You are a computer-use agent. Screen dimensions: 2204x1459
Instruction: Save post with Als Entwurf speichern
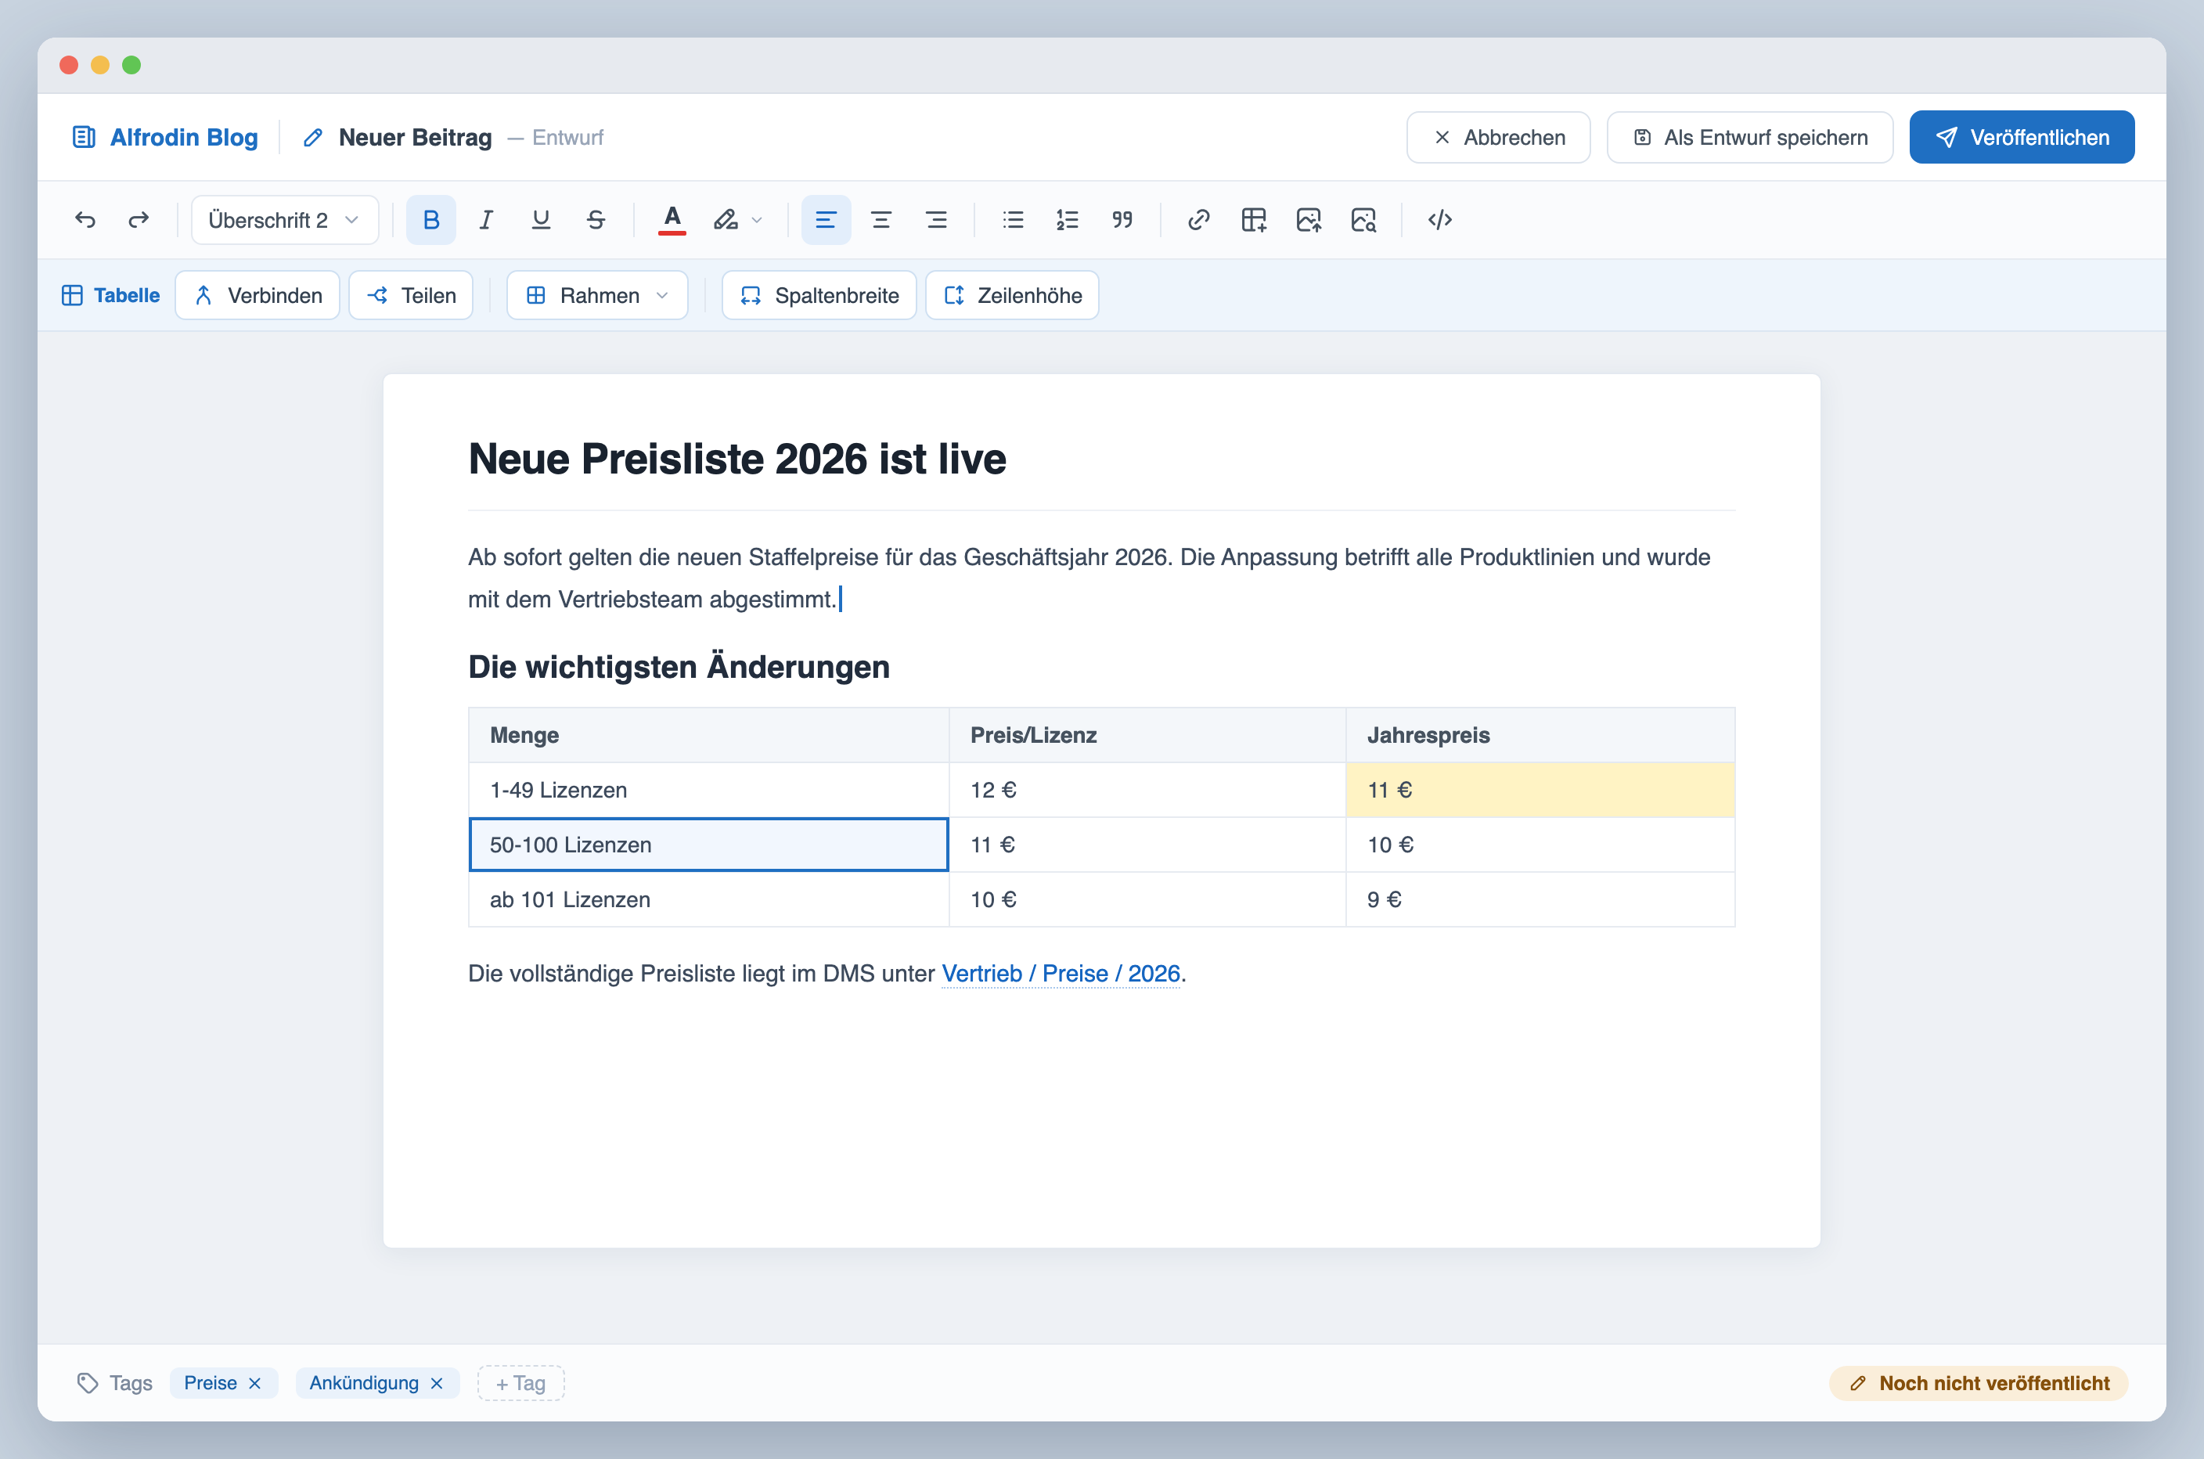1749,138
